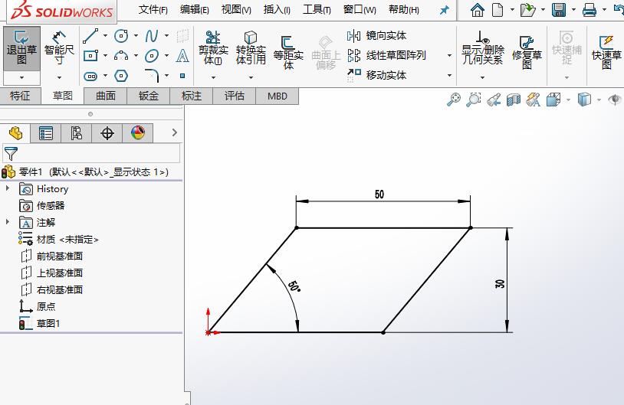Open dropdown under Smart Dimension
The width and height of the screenshot is (624, 405).
(x=59, y=77)
